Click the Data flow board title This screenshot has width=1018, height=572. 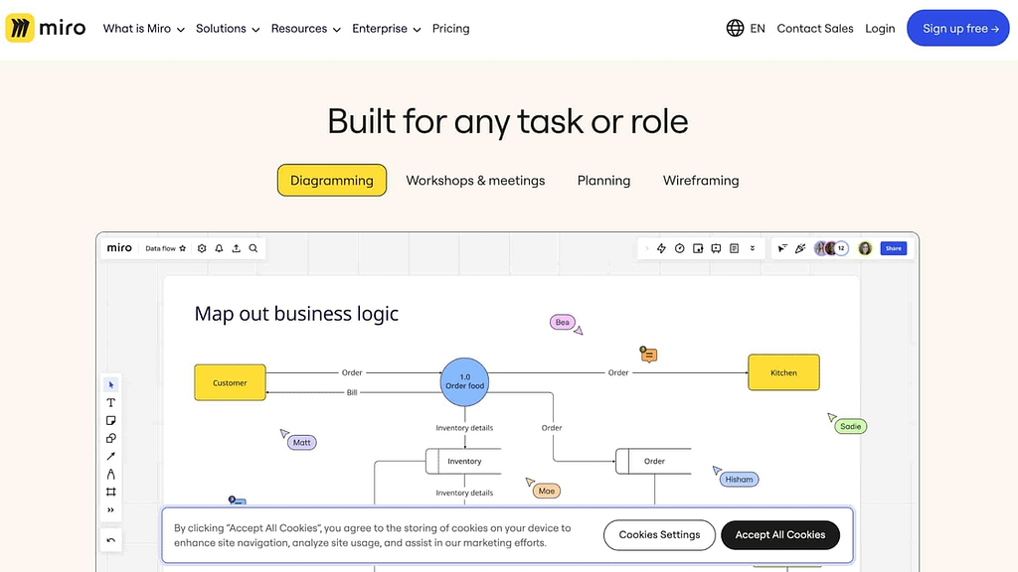tap(160, 248)
